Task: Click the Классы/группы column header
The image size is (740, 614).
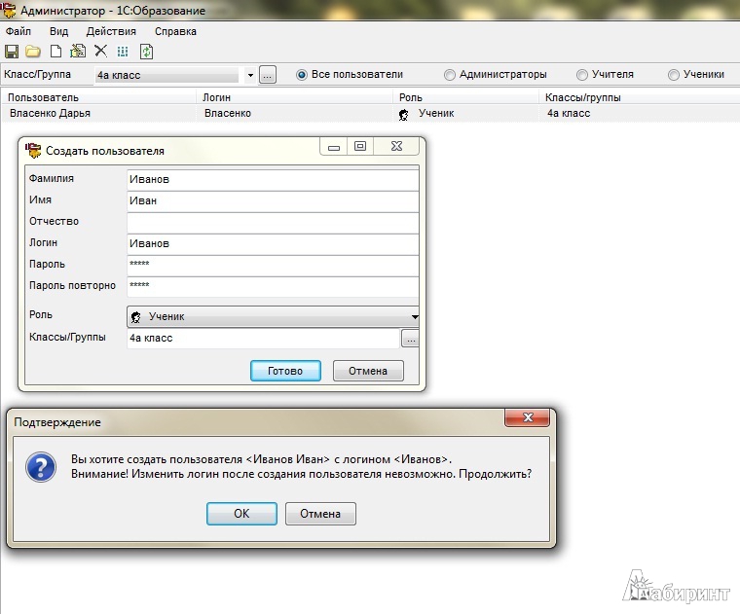Action: pos(640,97)
